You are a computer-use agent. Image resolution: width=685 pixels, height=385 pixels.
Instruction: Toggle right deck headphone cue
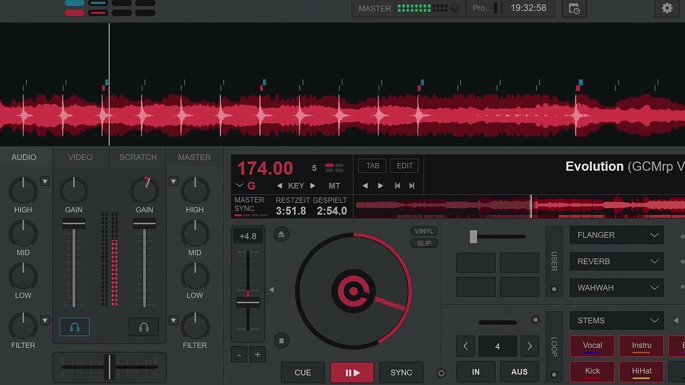pos(144,327)
